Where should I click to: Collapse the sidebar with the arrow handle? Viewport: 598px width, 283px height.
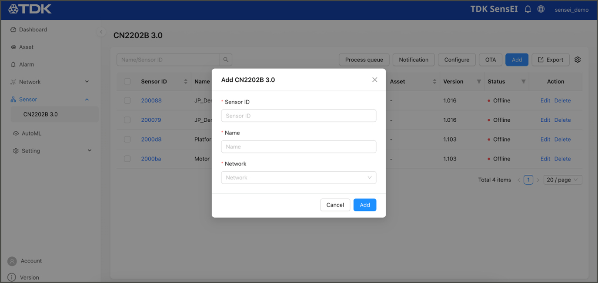(x=101, y=32)
